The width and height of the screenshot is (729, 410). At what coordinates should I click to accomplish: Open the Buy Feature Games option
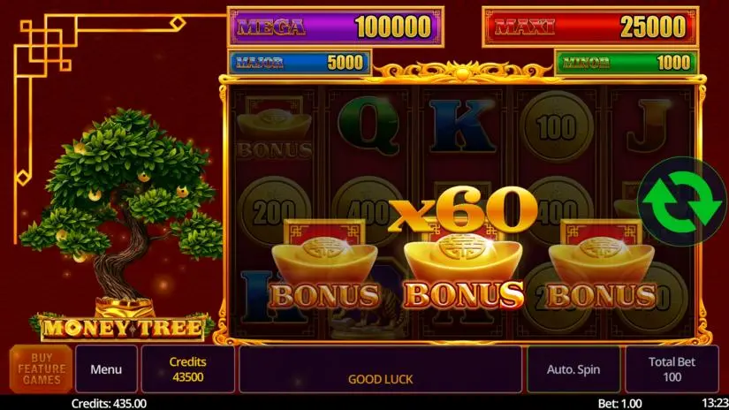42,369
